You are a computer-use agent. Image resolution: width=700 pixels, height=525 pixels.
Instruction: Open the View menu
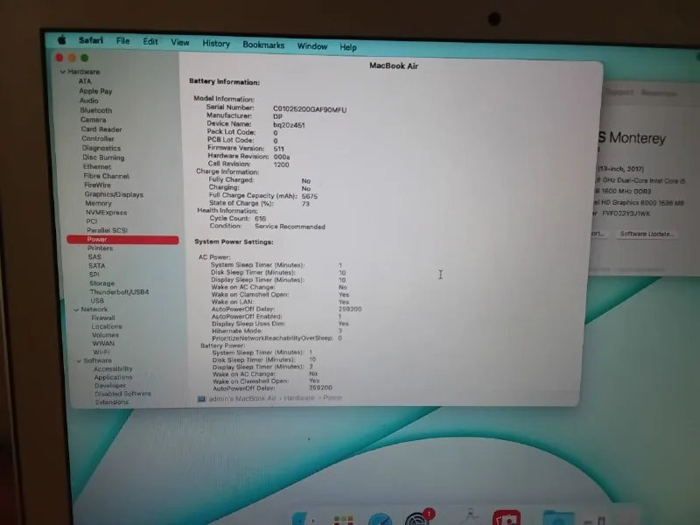pos(180,42)
